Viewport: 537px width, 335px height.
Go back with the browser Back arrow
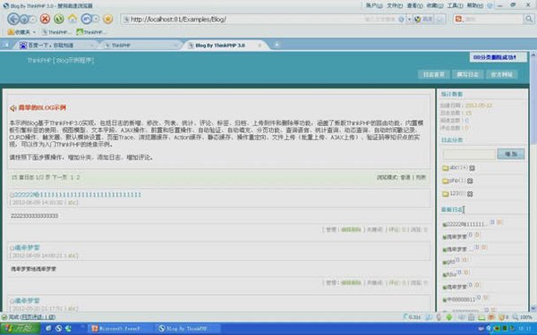13,19
